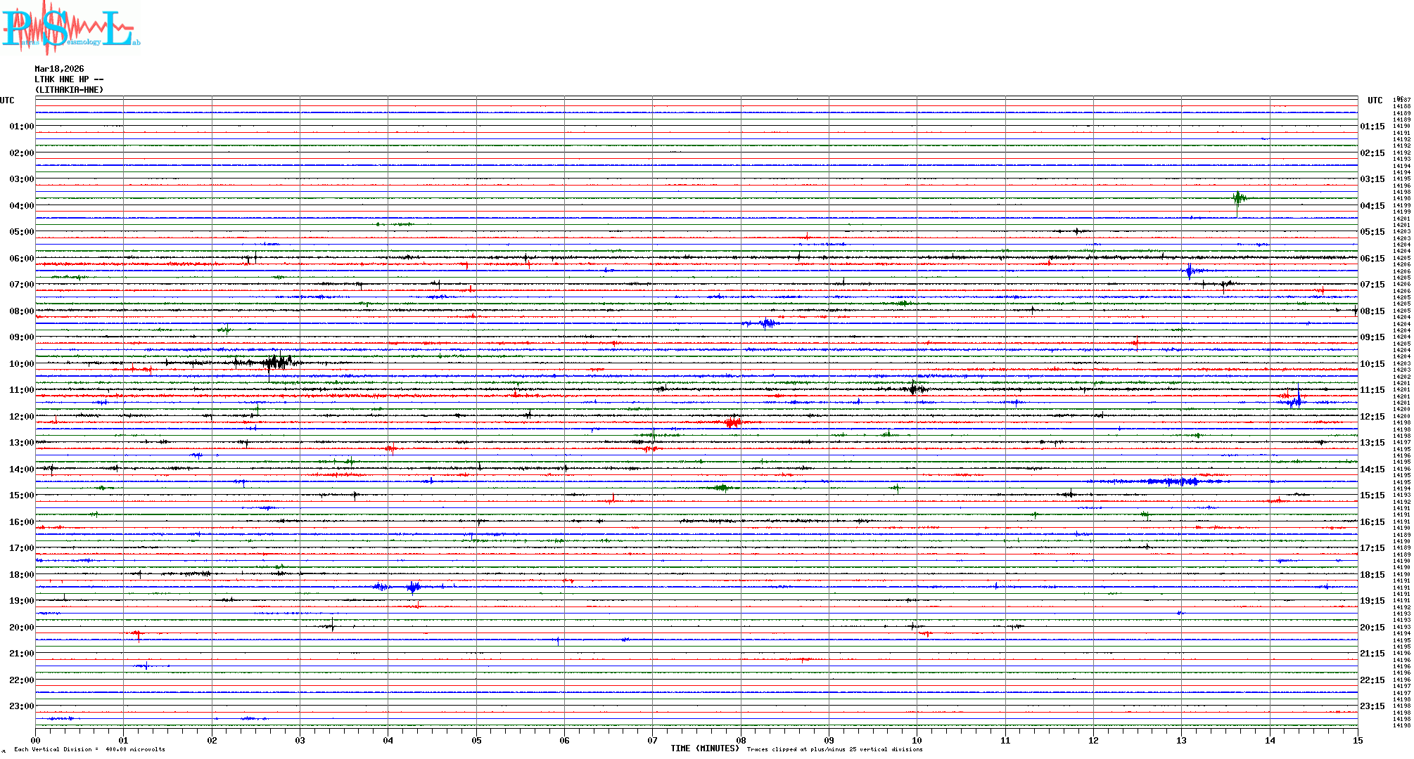Click the traces clipped footnote text
The image size is (1414, 759).
834,749
